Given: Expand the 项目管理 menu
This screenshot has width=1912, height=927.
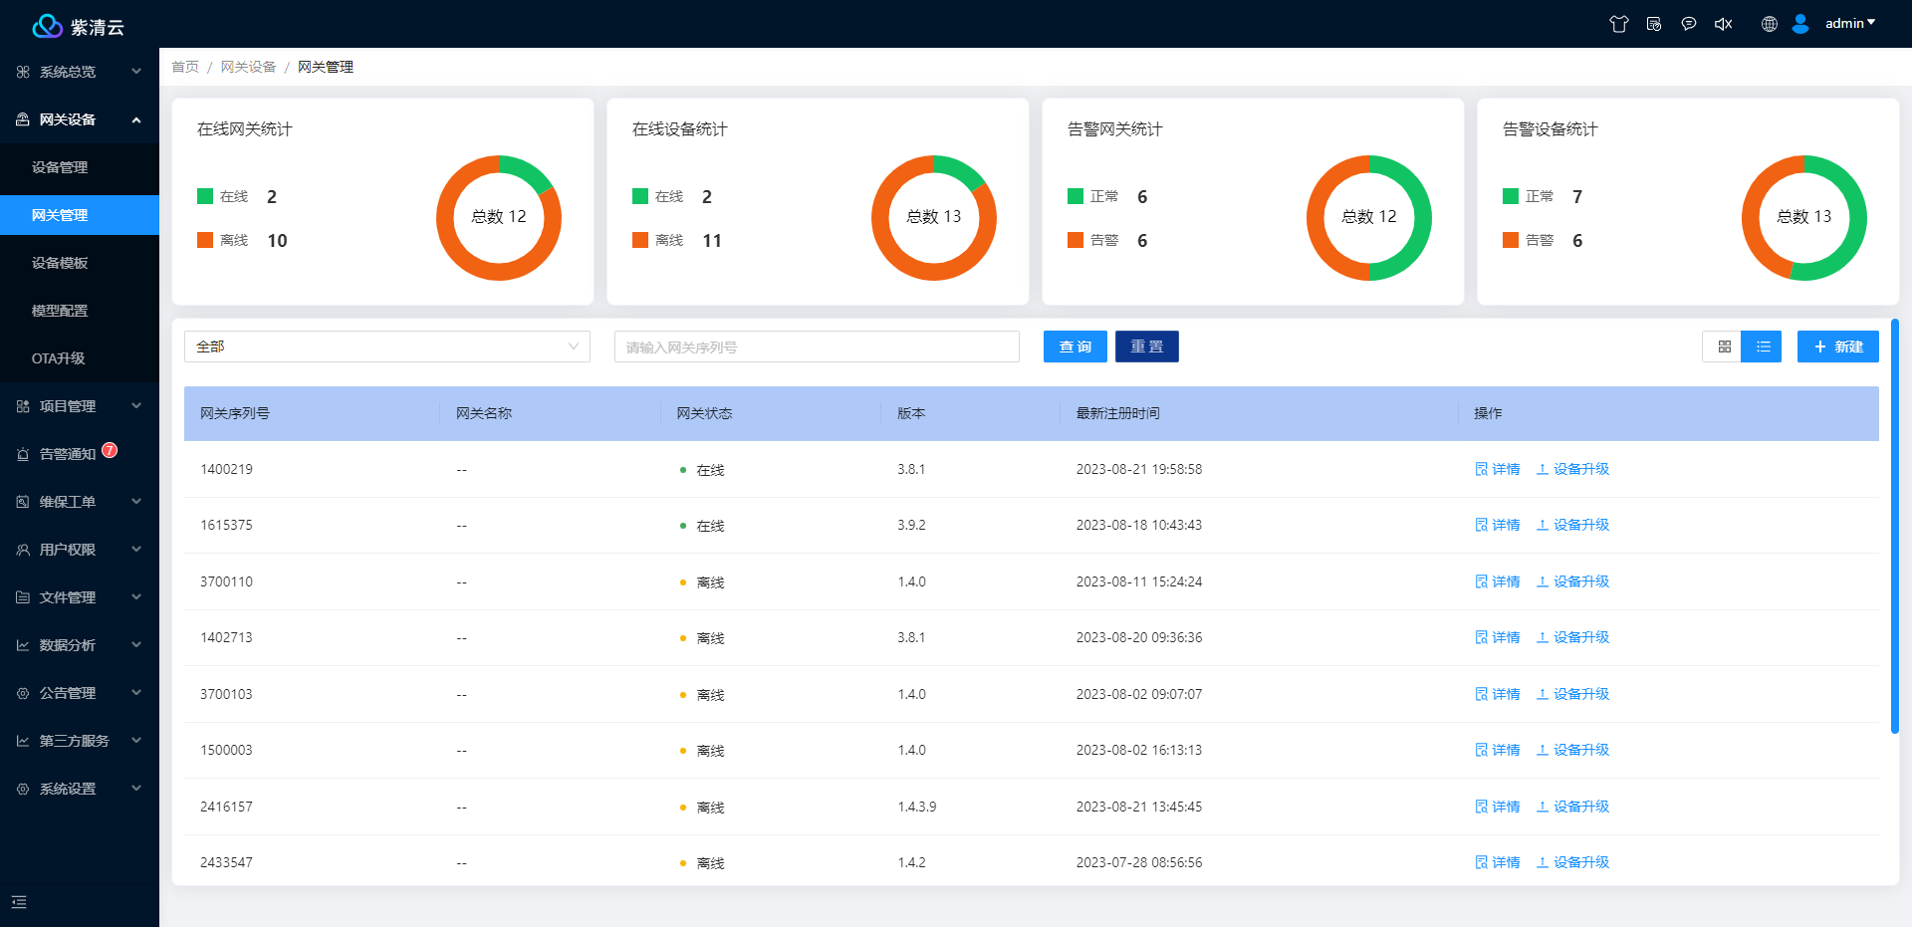Looking at the screenshot, I should coord(80,406).
